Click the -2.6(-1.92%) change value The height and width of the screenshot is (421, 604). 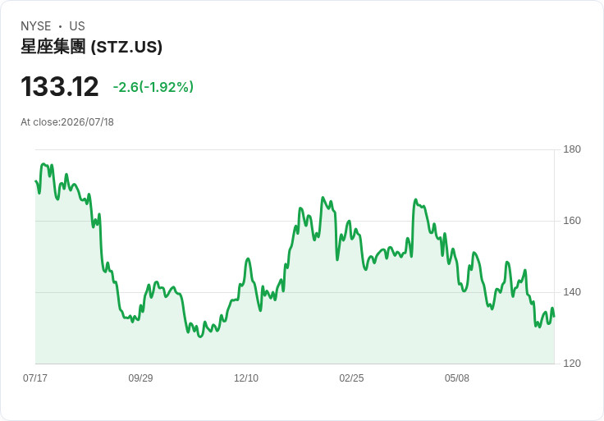(x=153, y=87)
